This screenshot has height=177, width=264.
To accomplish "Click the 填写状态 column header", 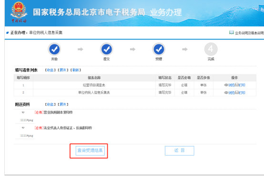I will coord(165,78).
